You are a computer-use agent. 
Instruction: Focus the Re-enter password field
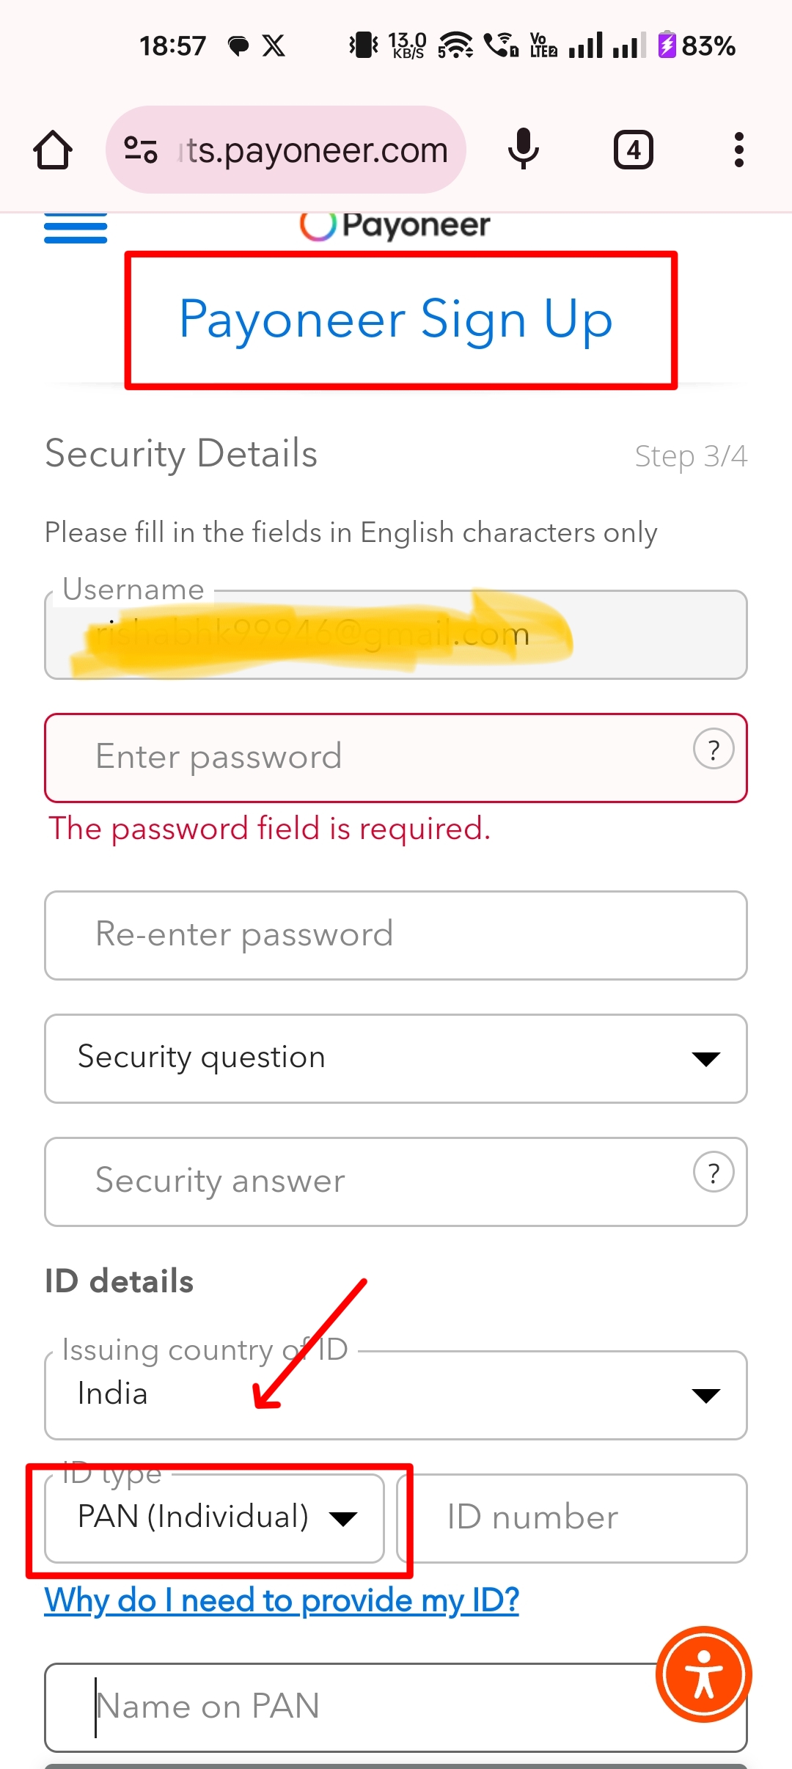pyautogui.click(x=396, y=935)
